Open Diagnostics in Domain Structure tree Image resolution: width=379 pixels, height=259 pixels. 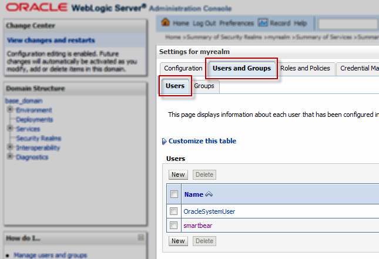click(x=32, y=157)
